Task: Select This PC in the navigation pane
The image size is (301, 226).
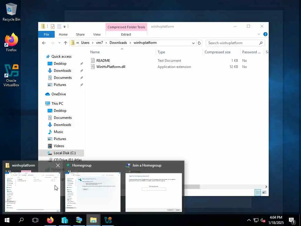Action: point(57,104)
